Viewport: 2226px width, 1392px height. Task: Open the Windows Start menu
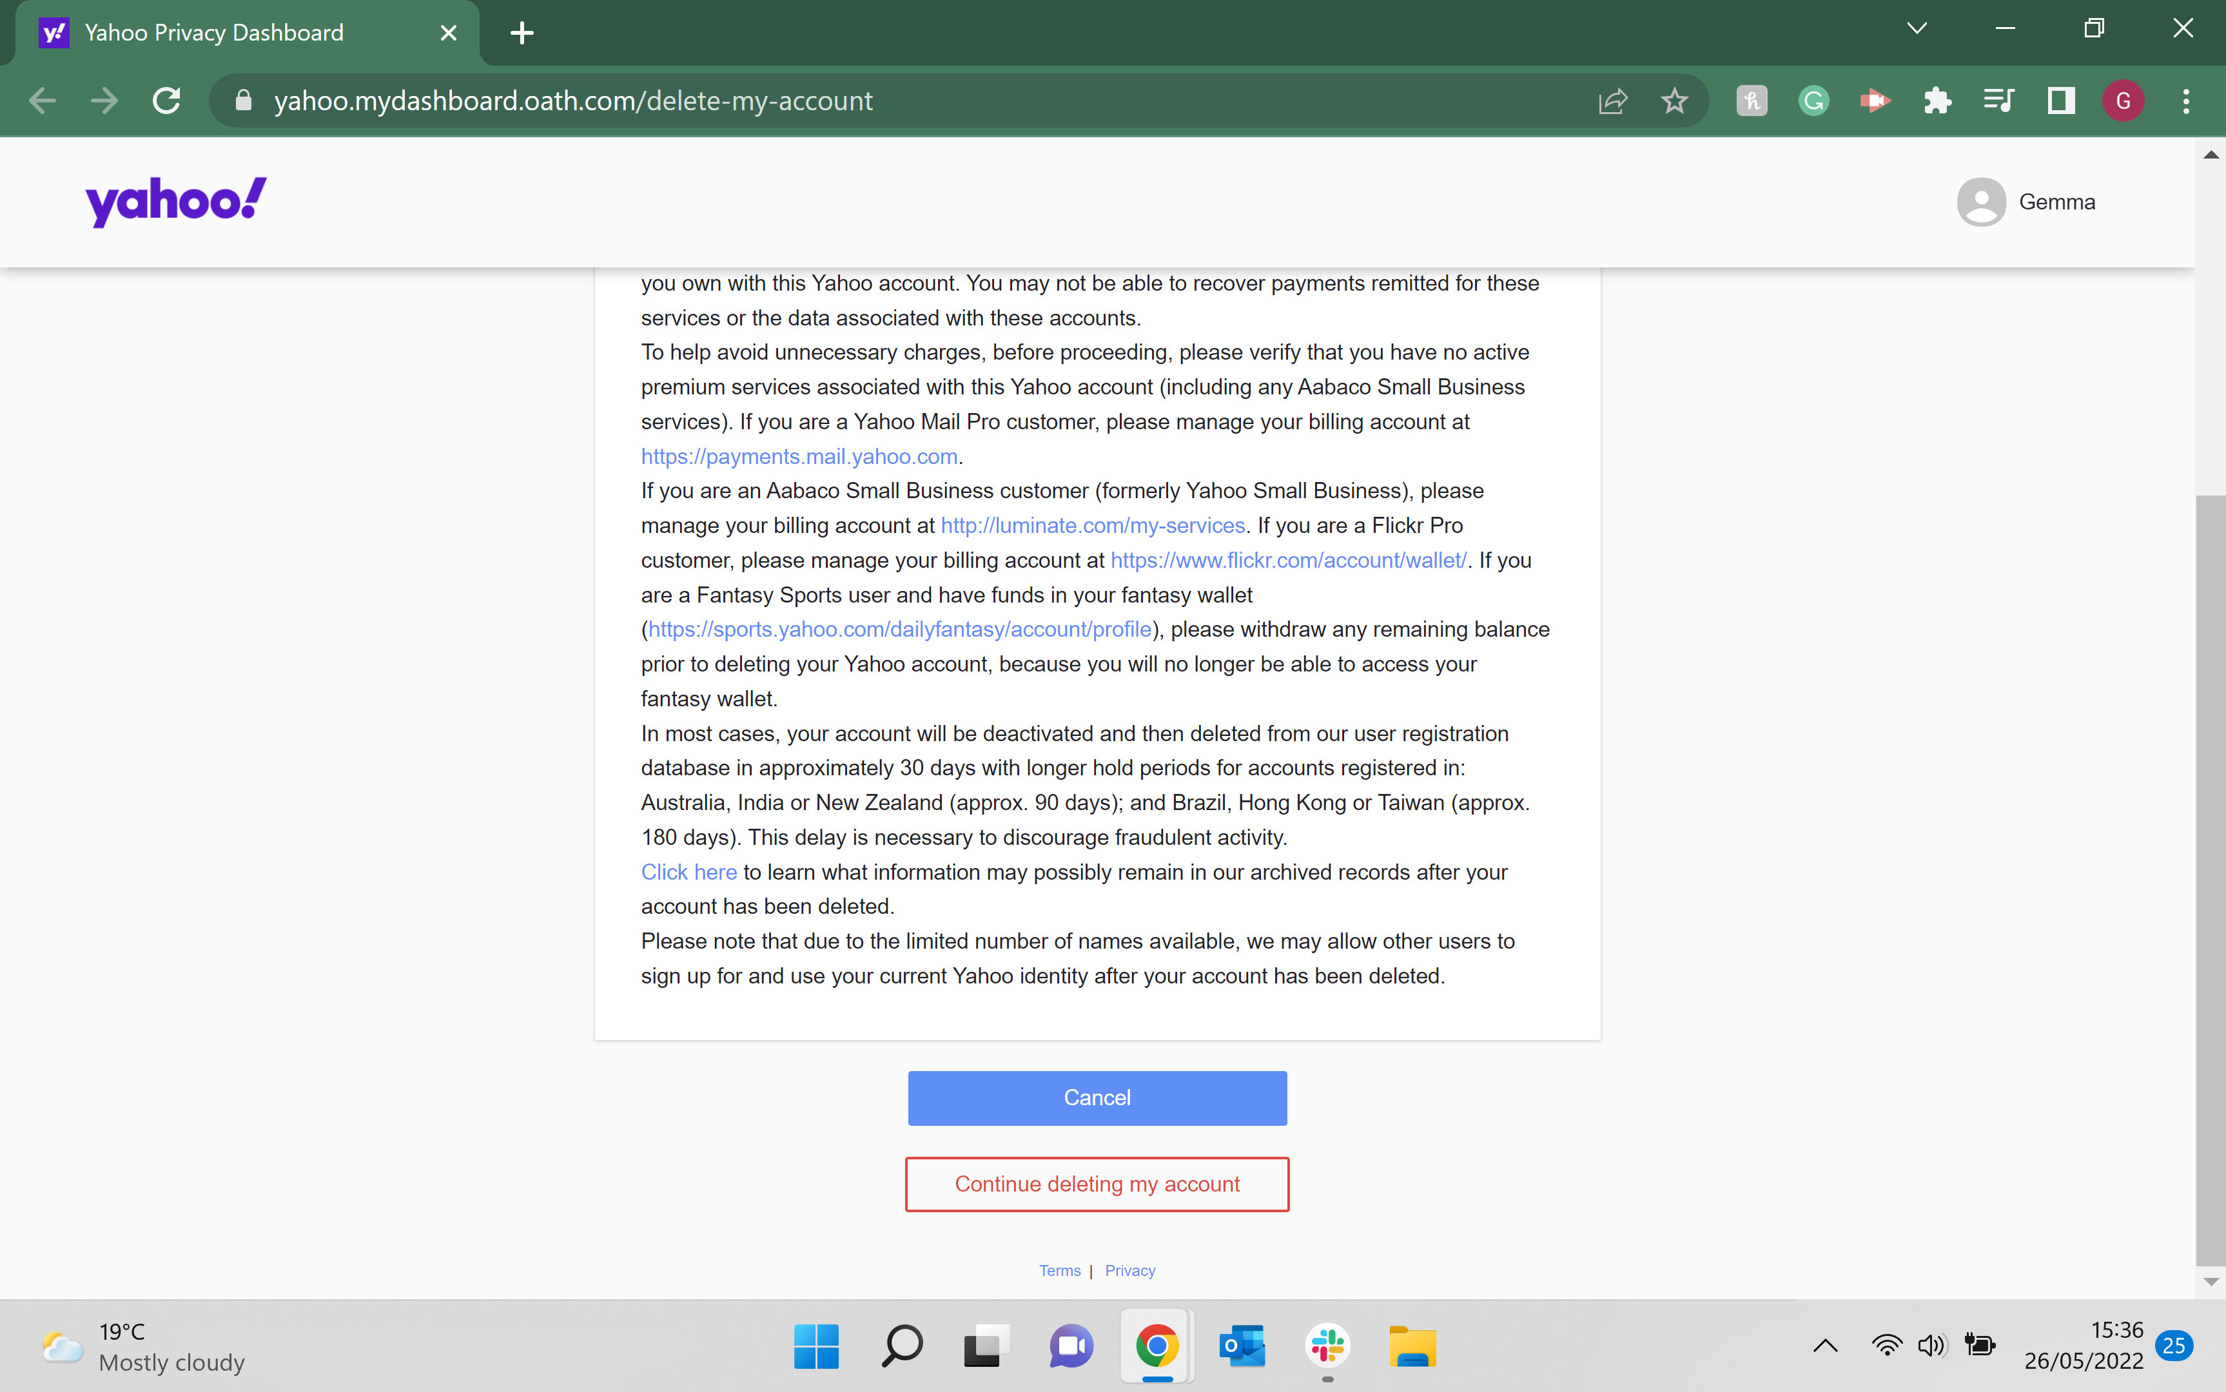(x=816, y=1346)
